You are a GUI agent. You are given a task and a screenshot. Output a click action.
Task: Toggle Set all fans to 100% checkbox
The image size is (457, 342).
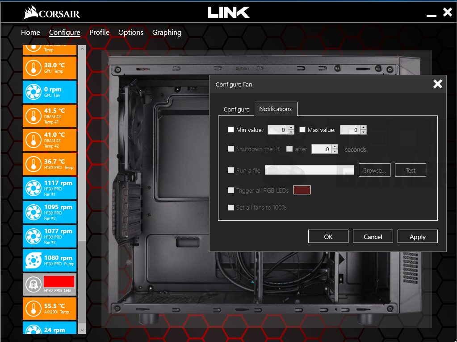231,207
